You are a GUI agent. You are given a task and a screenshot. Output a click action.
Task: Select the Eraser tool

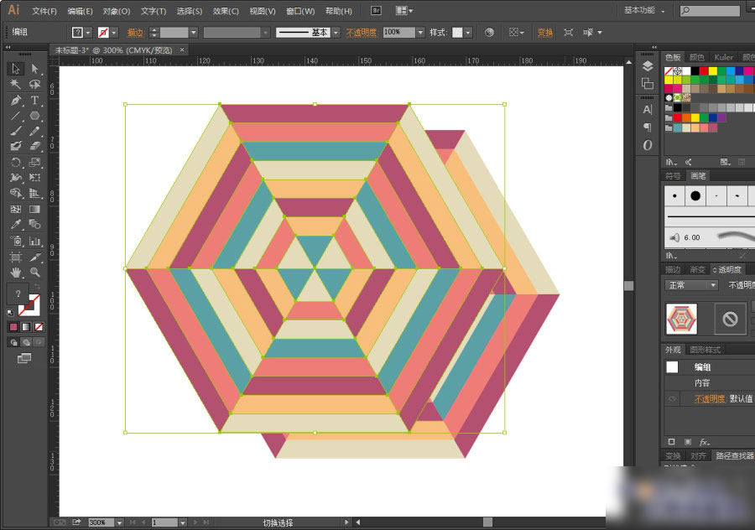click(x=34, y=145)
